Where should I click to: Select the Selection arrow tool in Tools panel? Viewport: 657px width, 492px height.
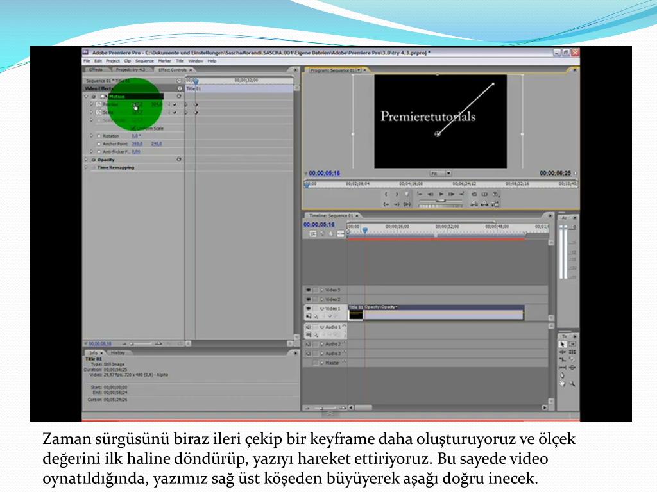tap(563, 344)
